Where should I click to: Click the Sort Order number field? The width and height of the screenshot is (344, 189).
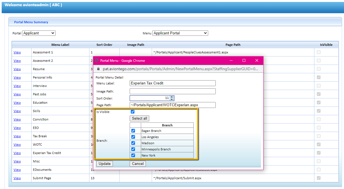(x=150, y=98)
